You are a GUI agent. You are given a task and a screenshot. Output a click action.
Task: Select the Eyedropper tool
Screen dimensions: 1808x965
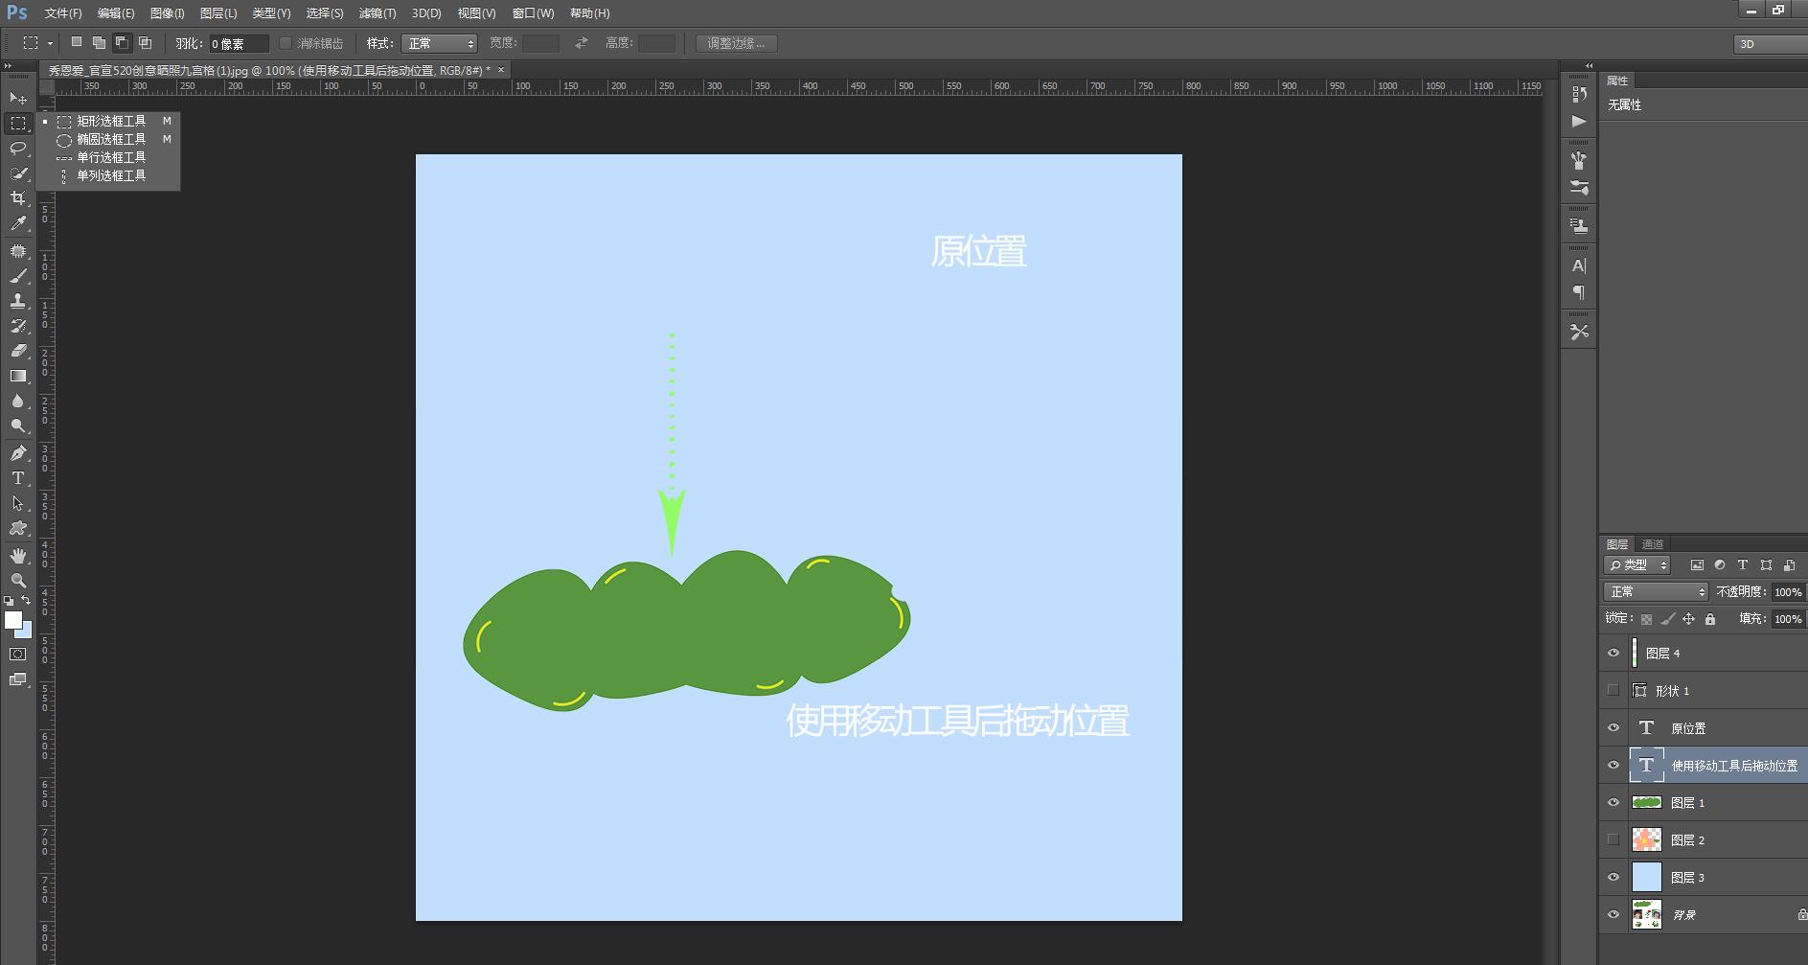pyautogui.click(x=17, y=223)
